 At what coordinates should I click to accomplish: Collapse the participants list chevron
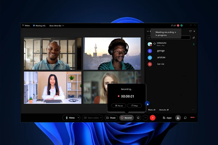(148, 31)
